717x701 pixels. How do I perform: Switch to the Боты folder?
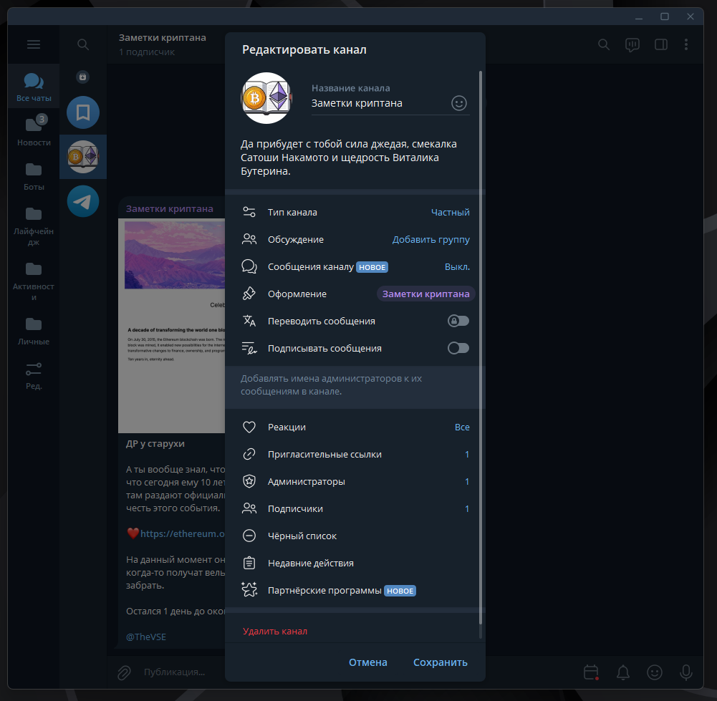(34, 175)
